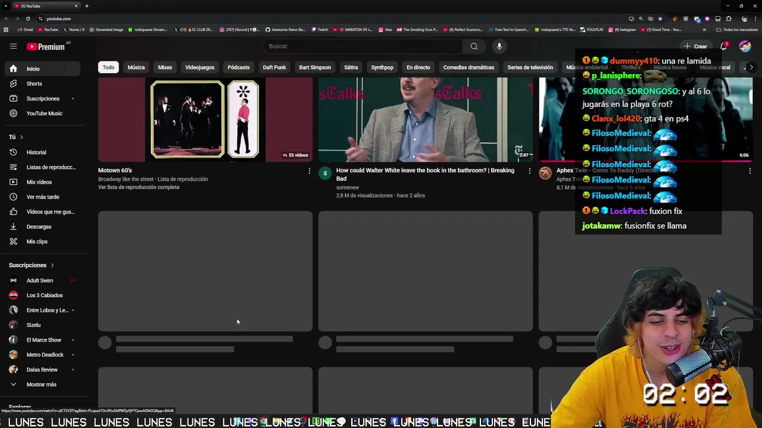Expand the Suscripciones section header
This screenshot has width=762, height=428.
31,265
